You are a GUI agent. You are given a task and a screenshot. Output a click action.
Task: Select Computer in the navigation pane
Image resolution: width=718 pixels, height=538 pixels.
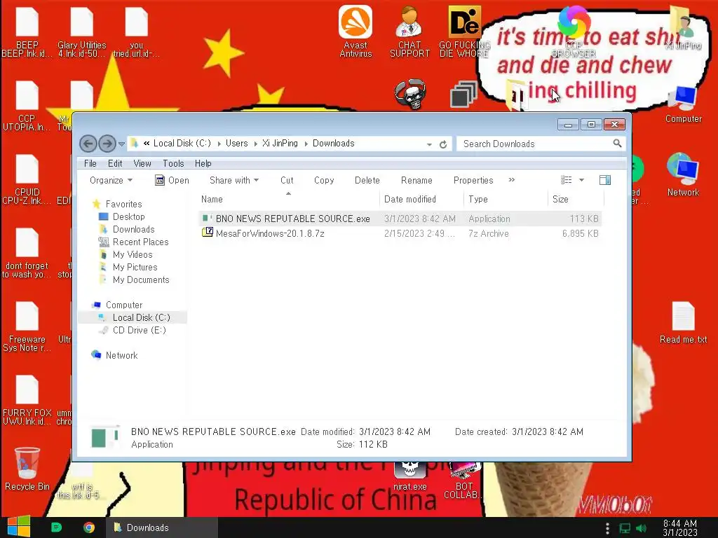pos(123,305)
